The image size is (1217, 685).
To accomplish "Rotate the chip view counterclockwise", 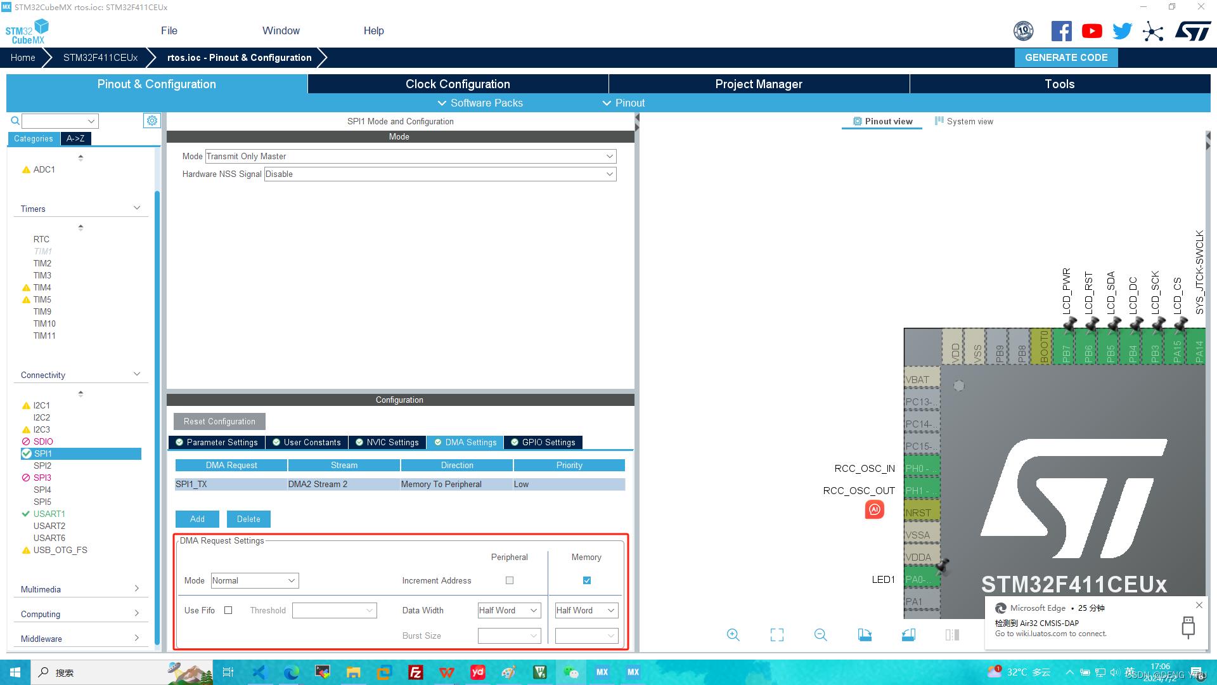I will pos(908,635).
